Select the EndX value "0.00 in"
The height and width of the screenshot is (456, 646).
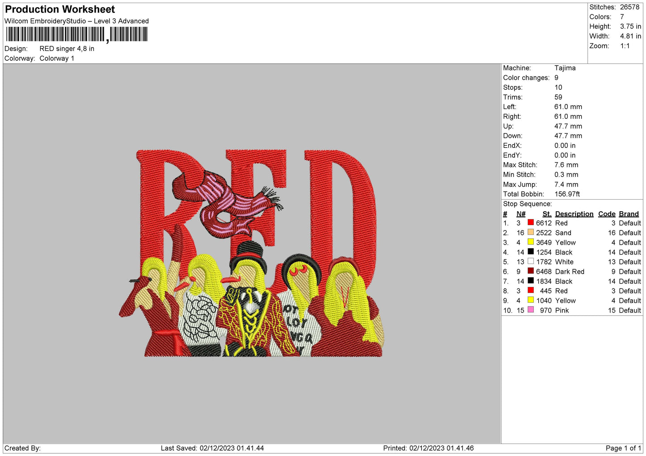(x=565, y=146)
